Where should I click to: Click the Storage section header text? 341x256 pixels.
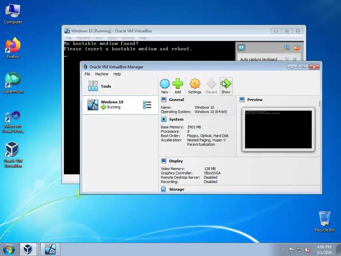click(176, 189)
